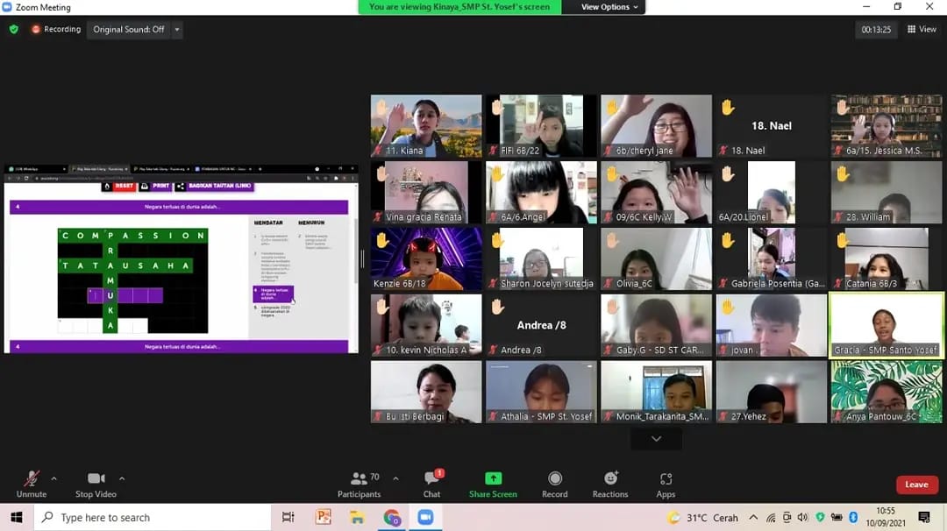Image resolution: width=947 pixels, height=531 pixels.
Task: Open the Participants panel
Action: tap(359, 483)
